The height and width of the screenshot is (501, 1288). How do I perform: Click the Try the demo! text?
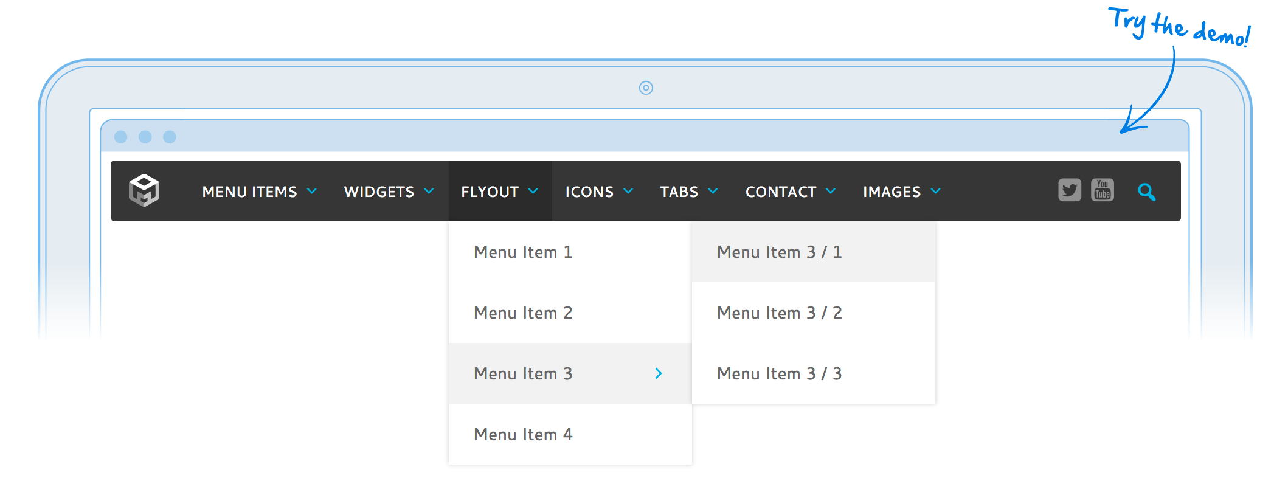(x=1179, y=27)
